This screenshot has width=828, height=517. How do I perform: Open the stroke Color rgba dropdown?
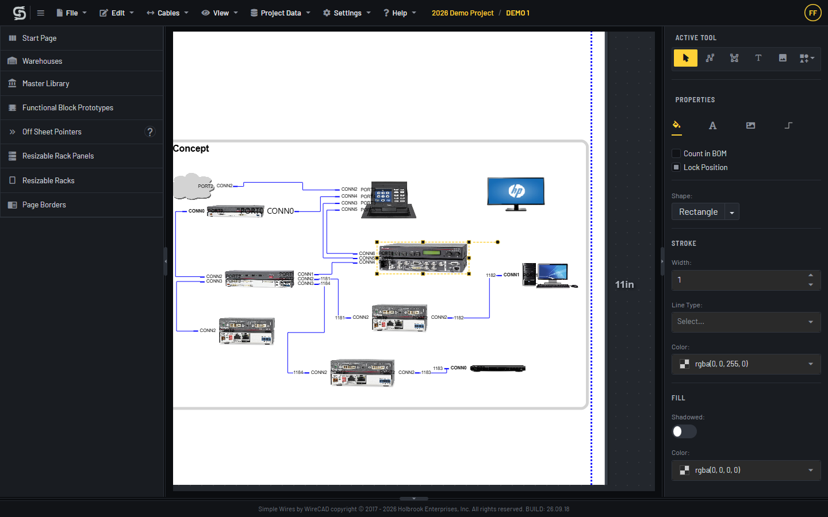click(746, 364)
